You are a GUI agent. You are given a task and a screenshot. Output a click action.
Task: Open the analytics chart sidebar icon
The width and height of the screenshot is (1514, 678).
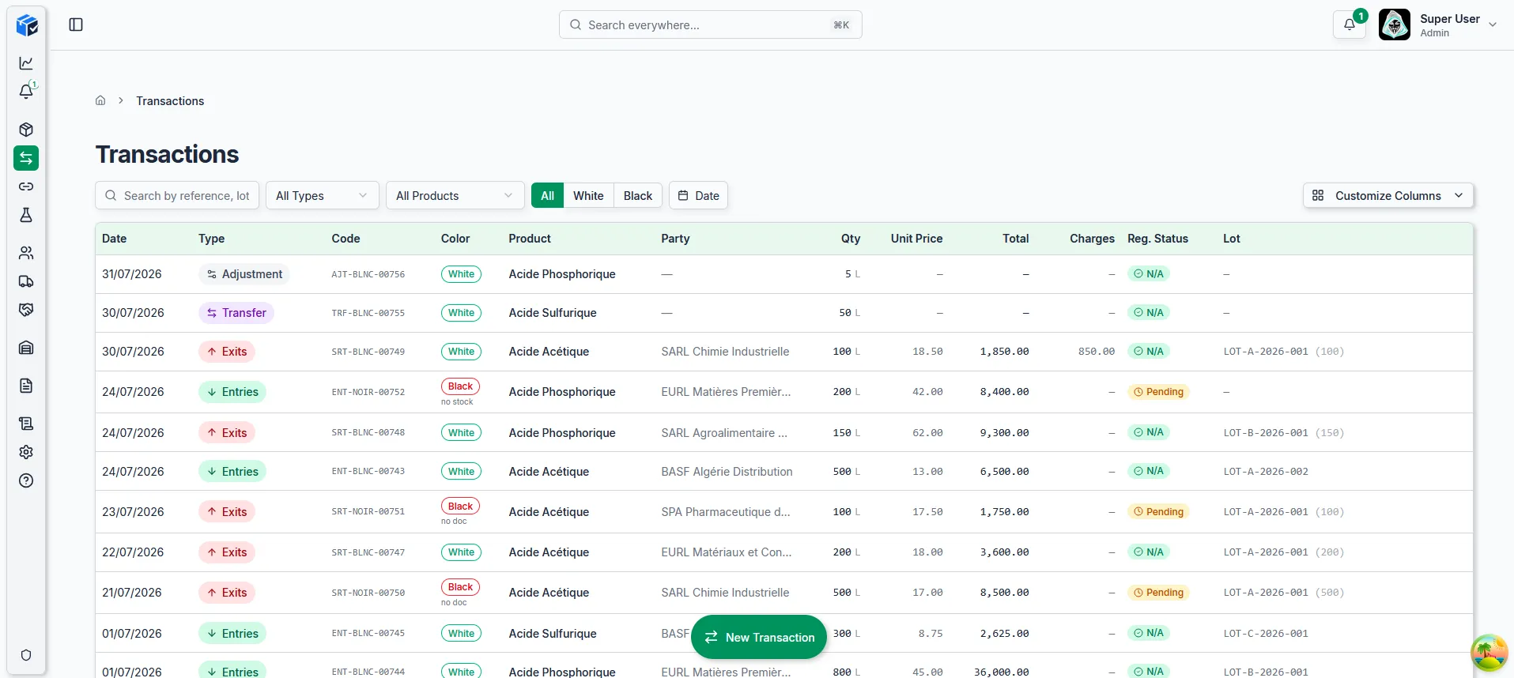[26, 63]
